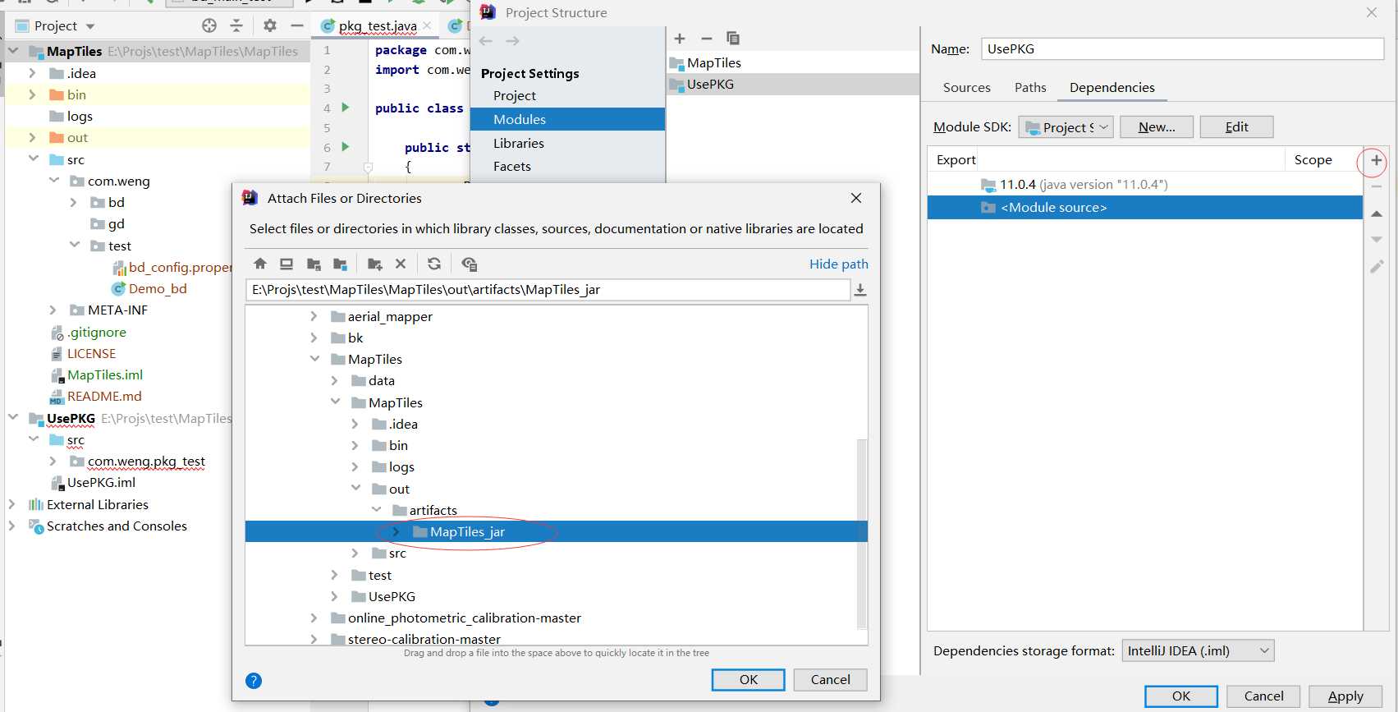This screenshot has width=1398, height=712.
Task: Expand online_photometric_calibration-master folder
Action: pyautogui.click(x=314, y=618)
